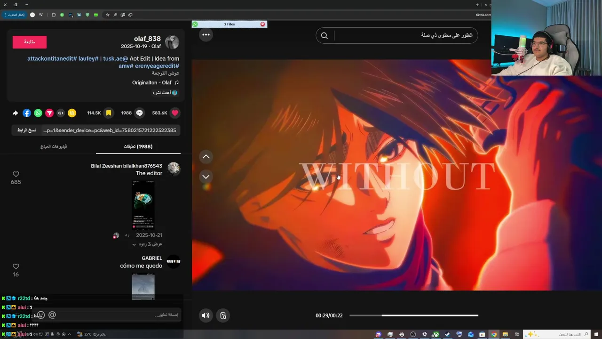Open the emoji picker in comment box
This screenshot has width=602, height=339.
pyautogui.click(x=40, y=315)
